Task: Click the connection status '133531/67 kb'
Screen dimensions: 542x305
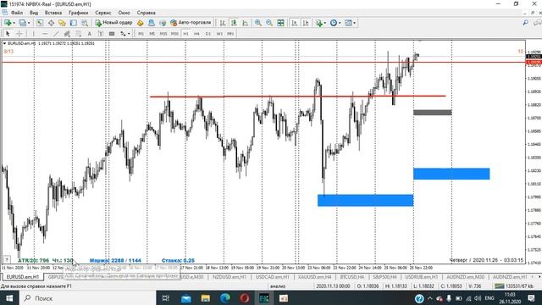Action: [x=515, y=286]
